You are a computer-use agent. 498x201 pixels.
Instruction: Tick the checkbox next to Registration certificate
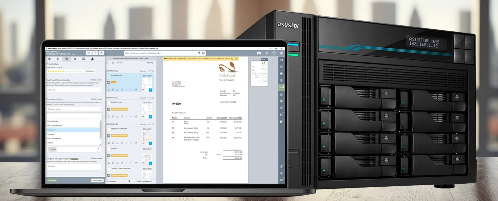pos(109,129)
